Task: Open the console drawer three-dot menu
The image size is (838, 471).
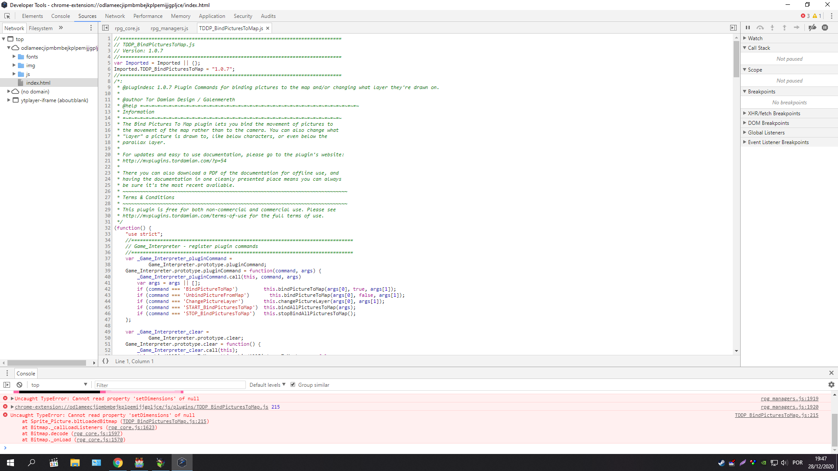Action: (x=7, y=373)
